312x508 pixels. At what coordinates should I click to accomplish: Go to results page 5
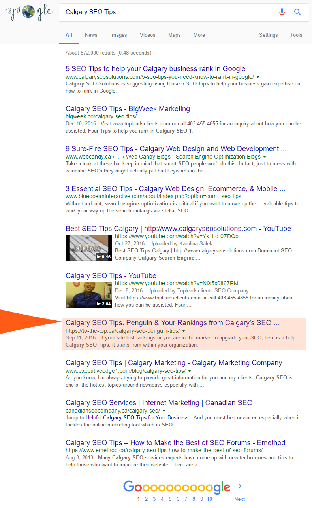(x=170, y=499)
